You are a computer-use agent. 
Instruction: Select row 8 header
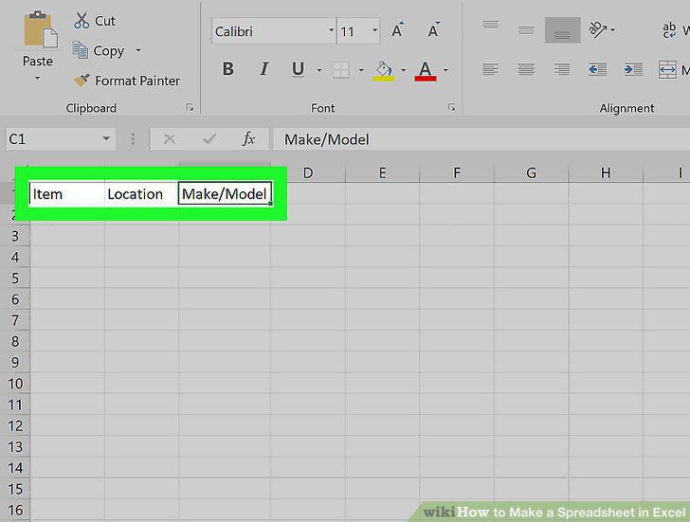click(x=15, y=341)
